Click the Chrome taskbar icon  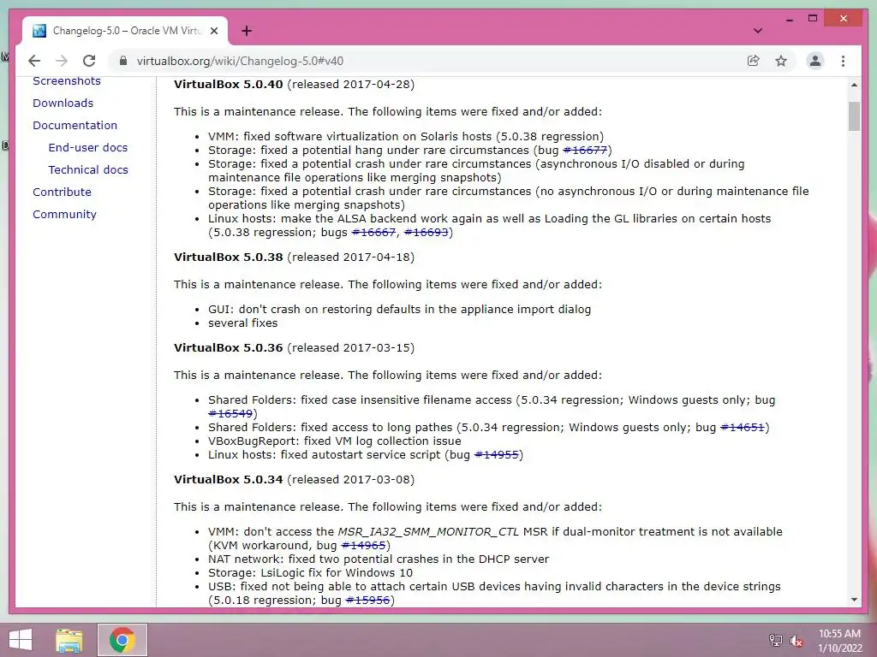(x=122, y=640)
